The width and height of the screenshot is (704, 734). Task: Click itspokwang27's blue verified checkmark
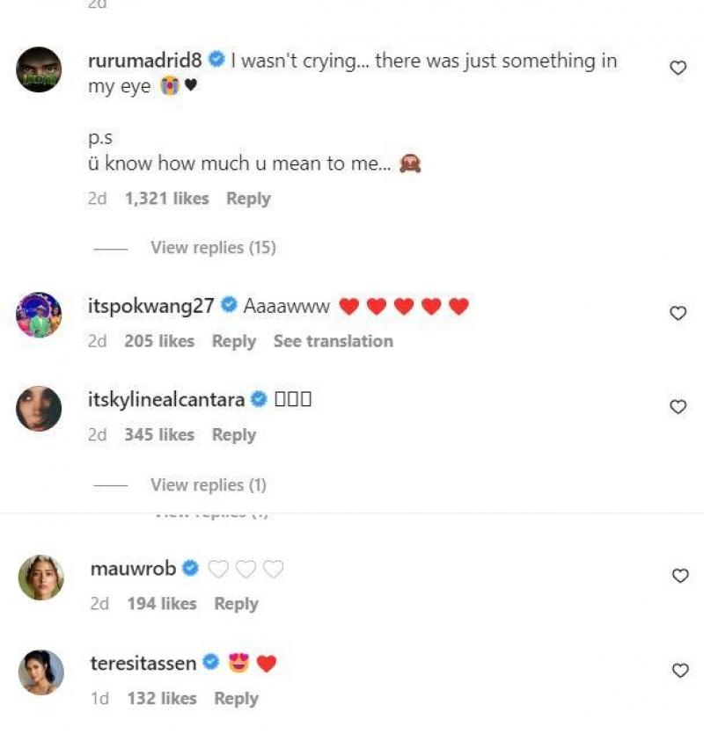point(229,303)
